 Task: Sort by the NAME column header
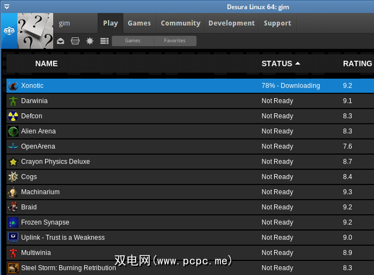point(47,64)
